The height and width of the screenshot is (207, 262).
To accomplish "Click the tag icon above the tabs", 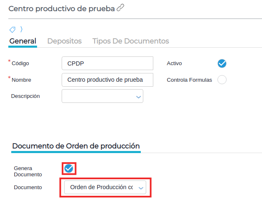I will (12, 29).
